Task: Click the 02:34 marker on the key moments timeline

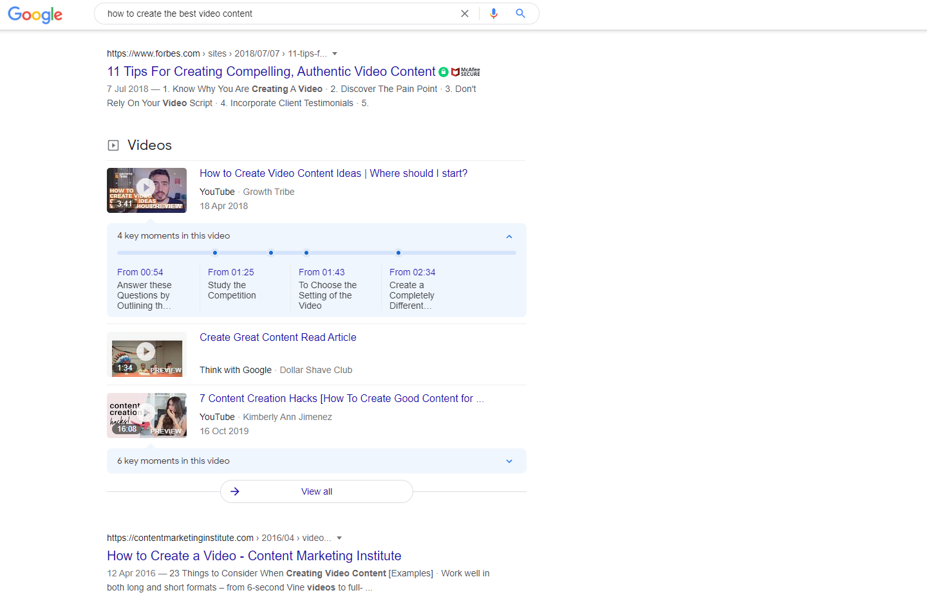Action: point(398,253)
